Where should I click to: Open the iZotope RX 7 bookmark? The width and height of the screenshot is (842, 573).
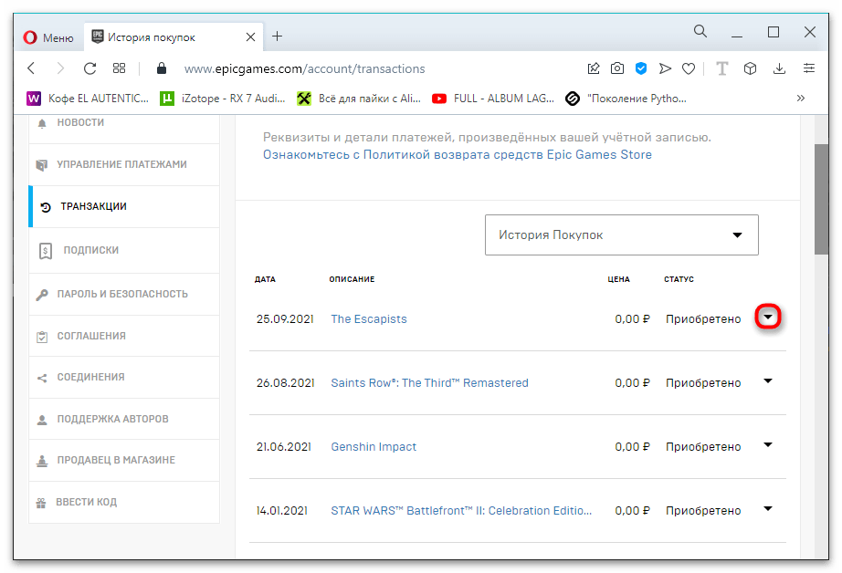tap(224, 99)
